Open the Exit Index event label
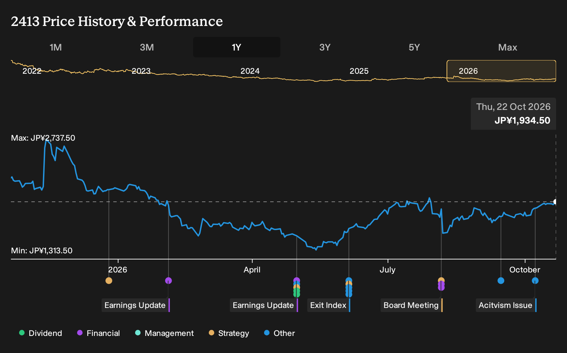This screenshot has width=567, height=353. click(x=329, y=305)
